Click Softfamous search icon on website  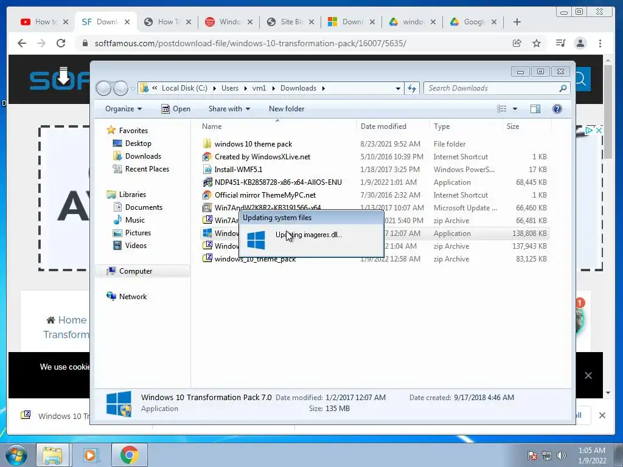pyautogui.click(x=581, y=79)
